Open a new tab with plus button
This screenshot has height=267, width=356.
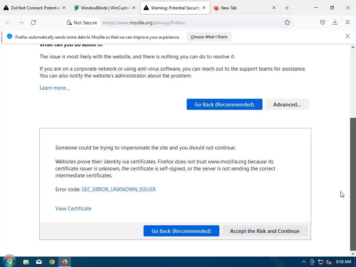[287, 8]
